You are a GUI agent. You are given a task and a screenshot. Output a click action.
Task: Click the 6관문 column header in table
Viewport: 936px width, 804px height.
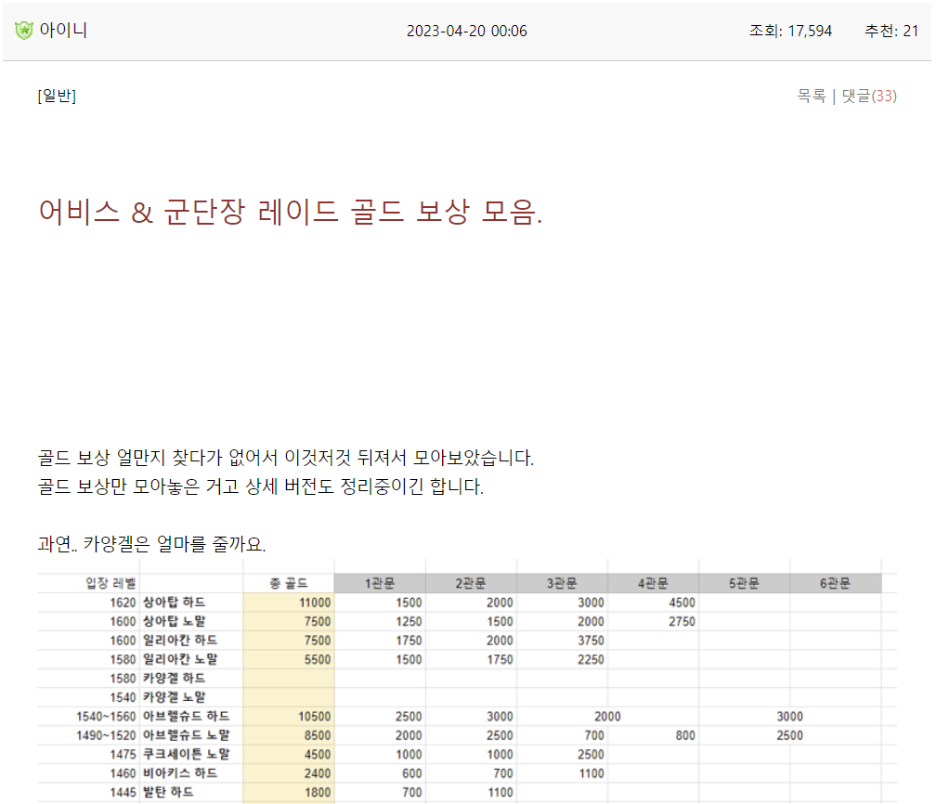pos(835,583)
